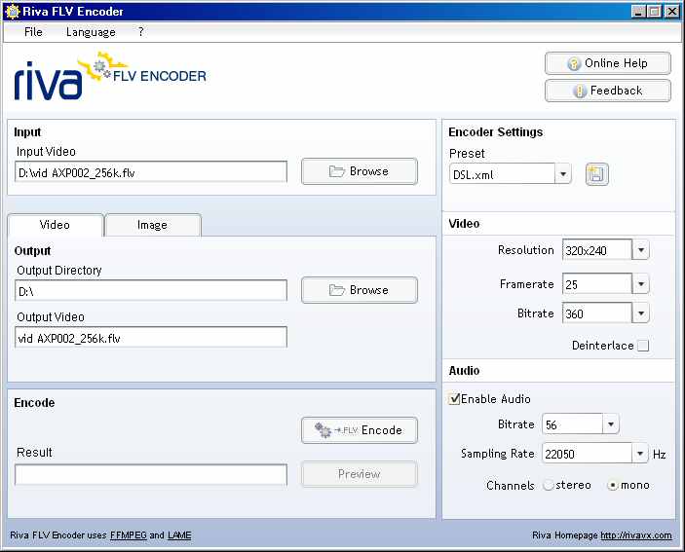Select the stereo channel option
Viewport: 685px width, 552px height.
(549, 485)
